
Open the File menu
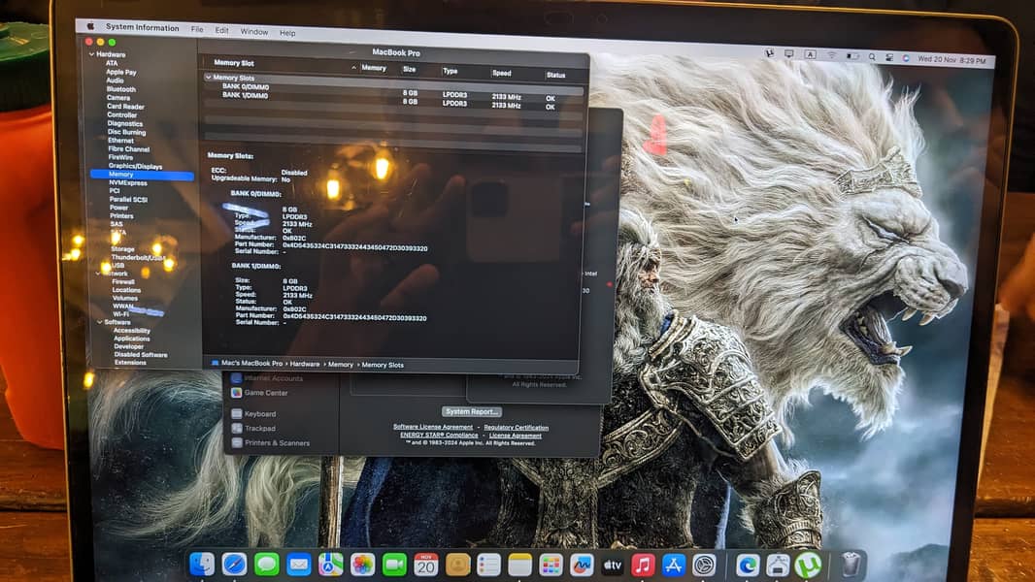(197, 30)
